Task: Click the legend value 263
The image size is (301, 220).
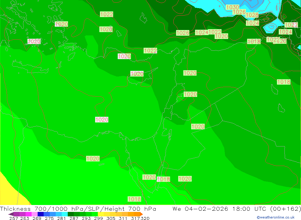Action: pyautogui.click(x=24, y=218)
